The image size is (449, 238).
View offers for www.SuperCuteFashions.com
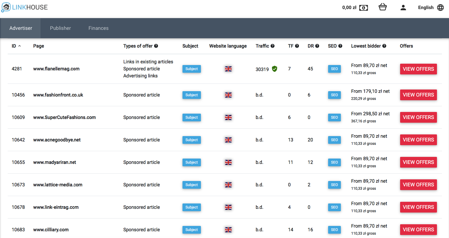(x=419, y=117)
